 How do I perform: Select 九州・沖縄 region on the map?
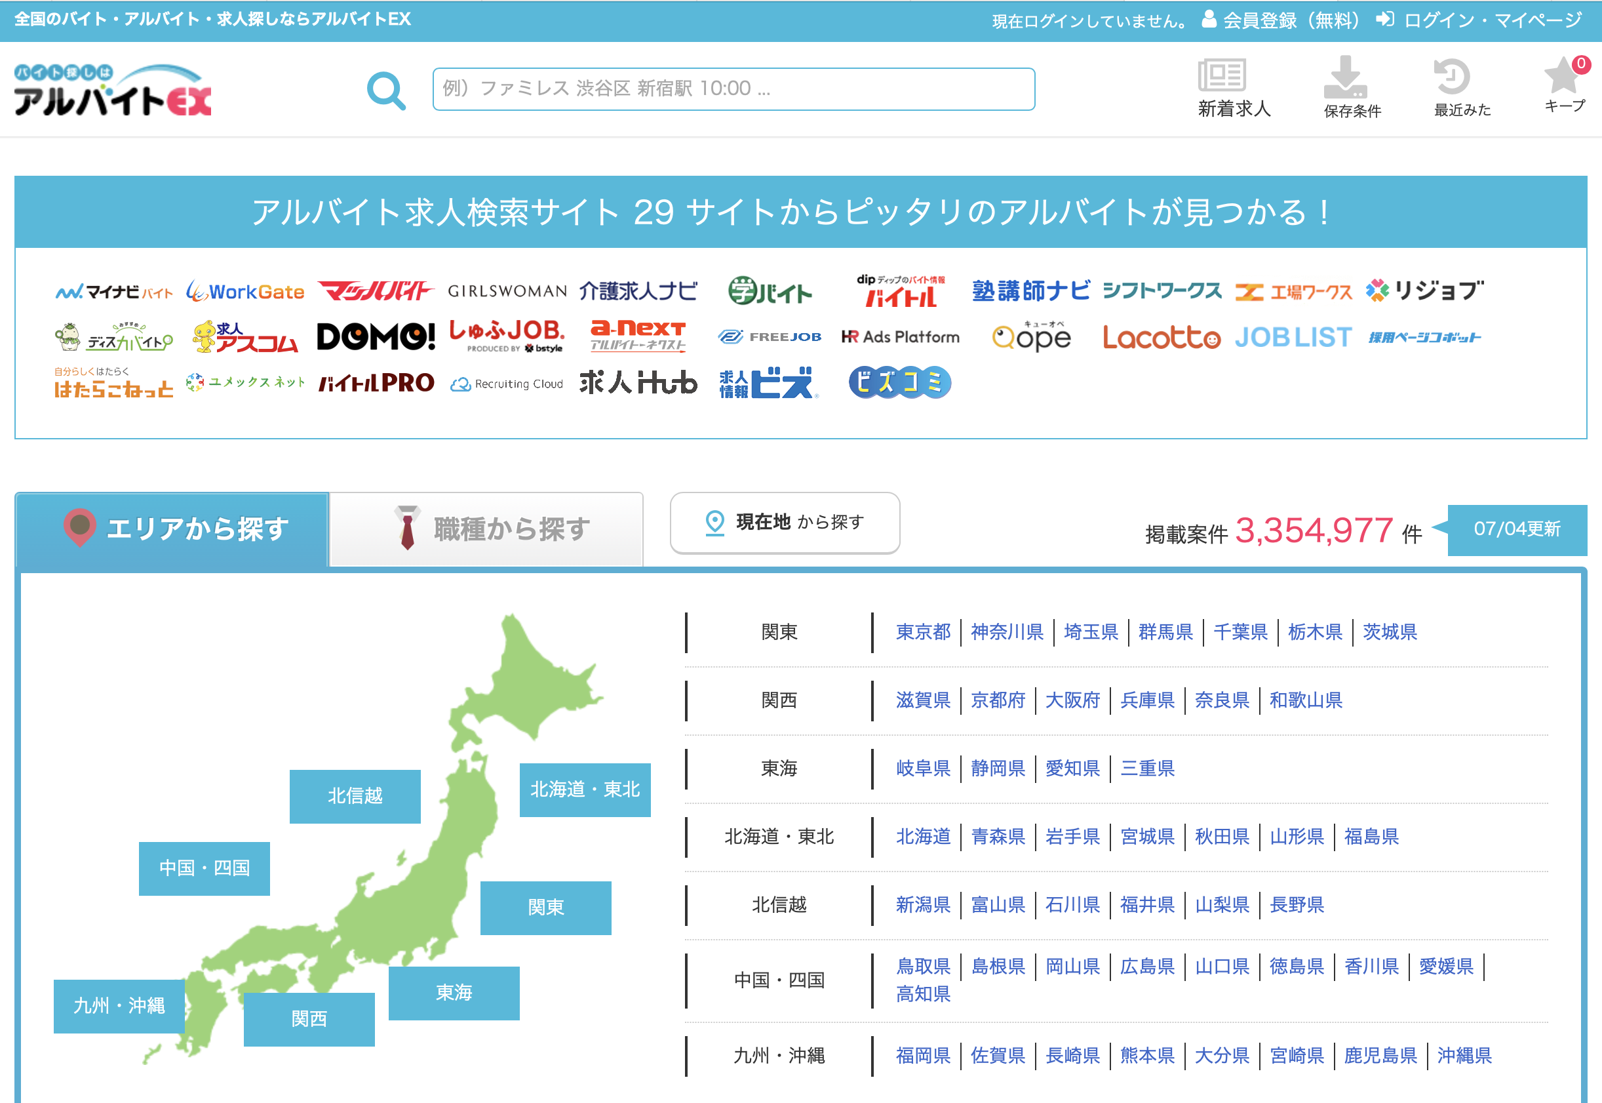click(x=119, y=1006)
